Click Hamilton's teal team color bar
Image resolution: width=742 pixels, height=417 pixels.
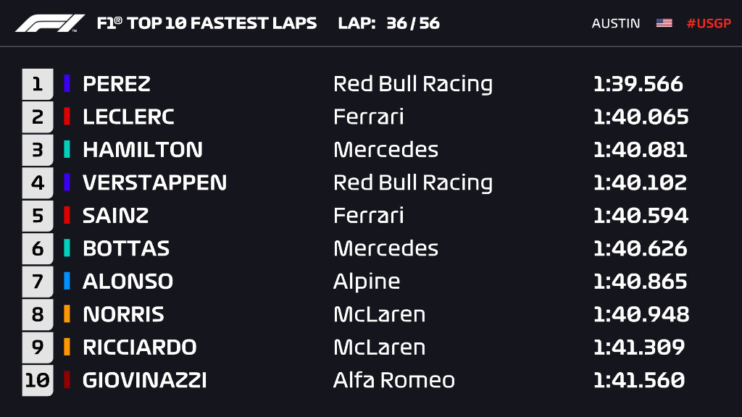[x=67, y=150]
